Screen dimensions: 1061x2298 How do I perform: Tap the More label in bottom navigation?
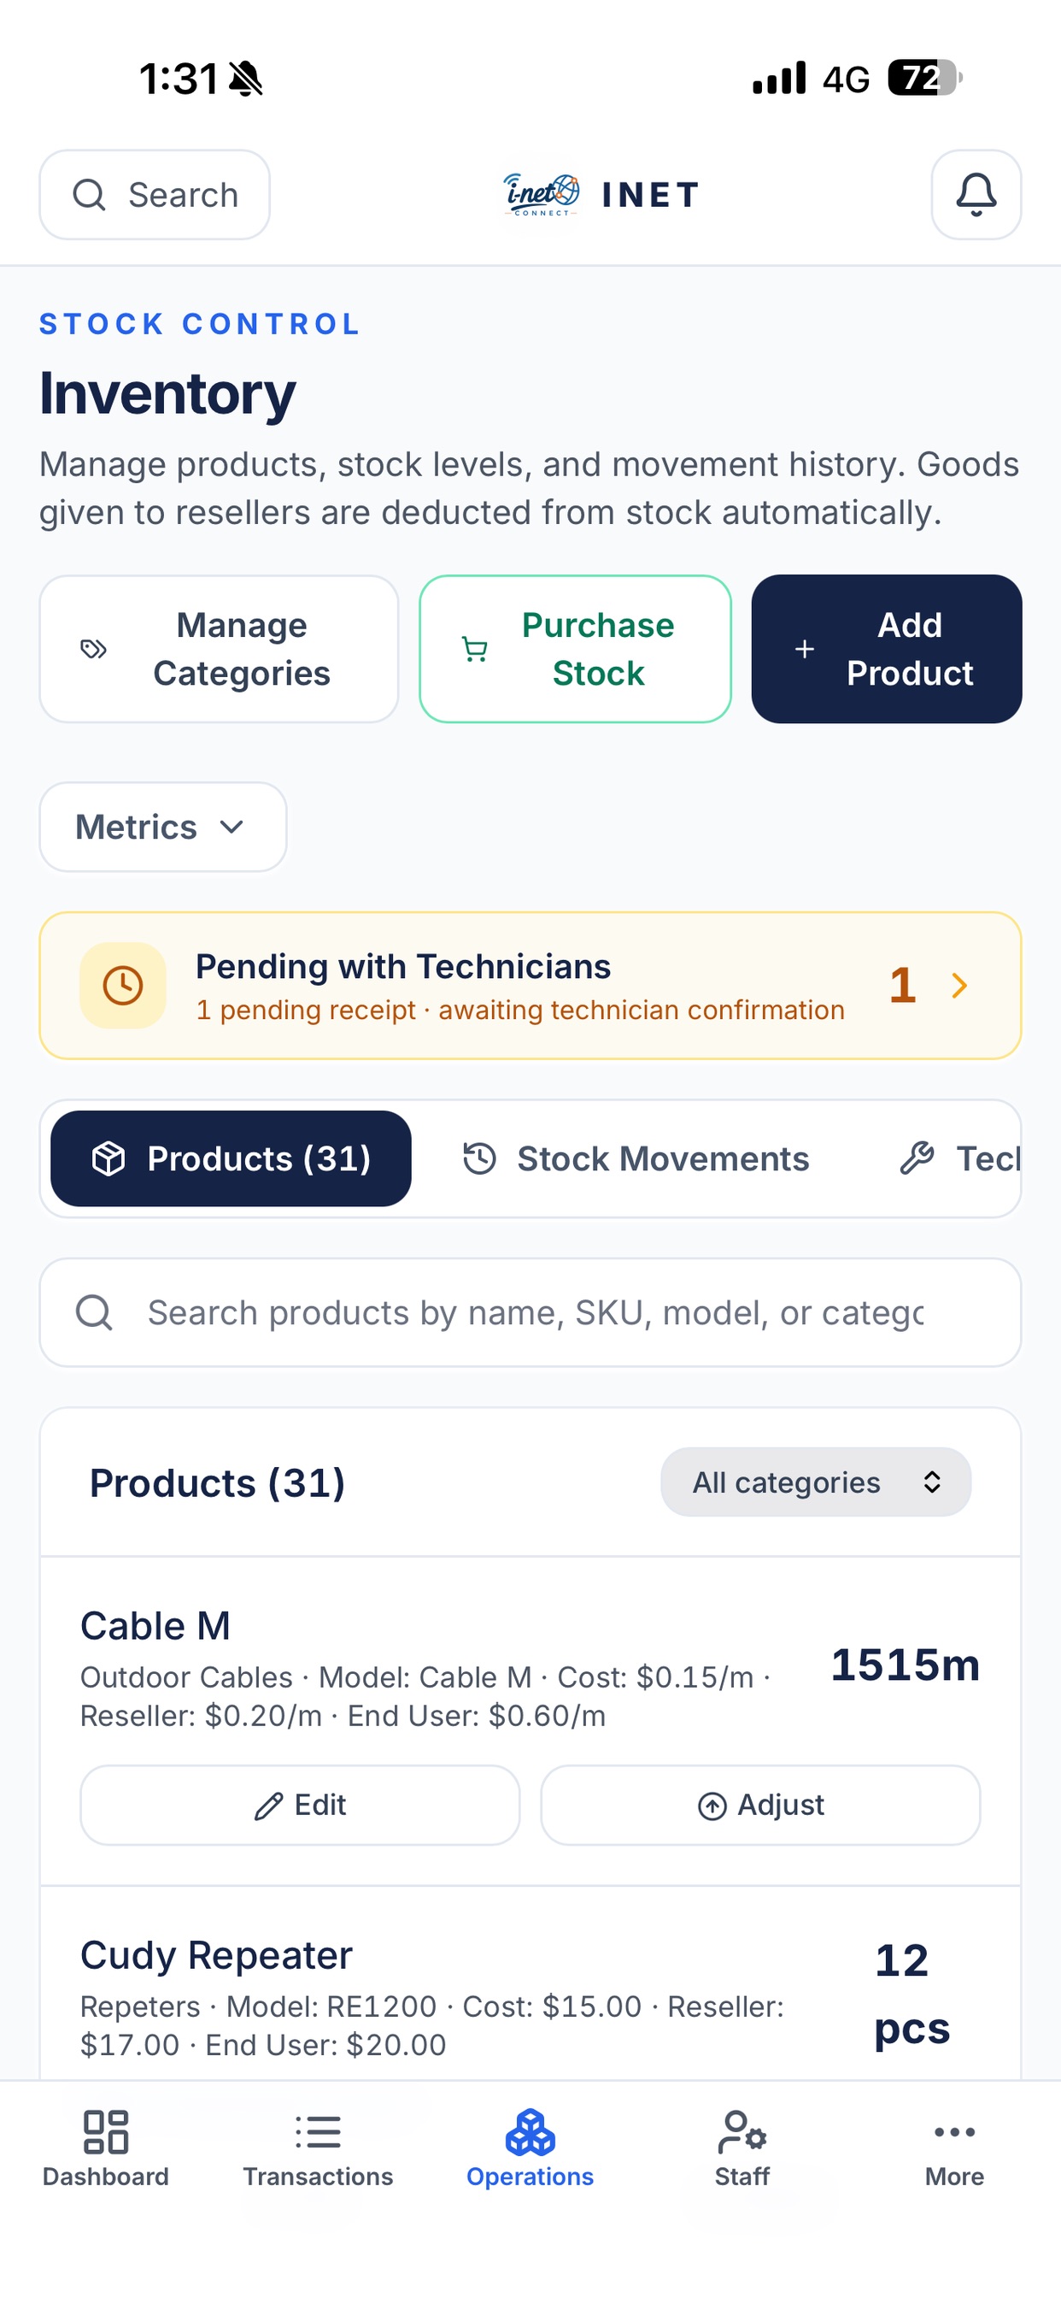tap(954, 2177)
